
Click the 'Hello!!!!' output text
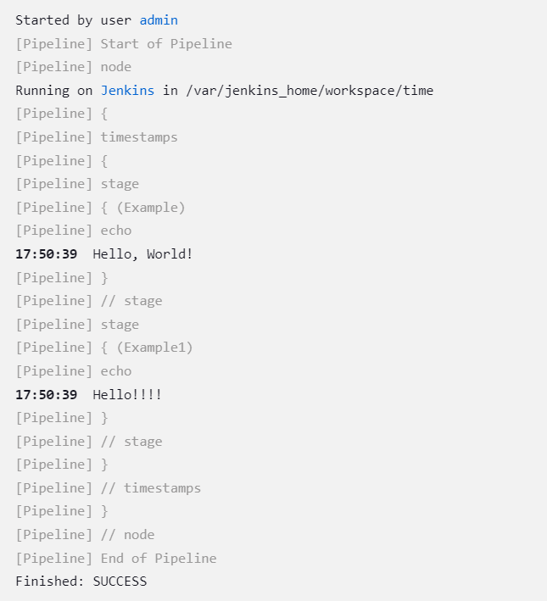[x=127, y=395]
